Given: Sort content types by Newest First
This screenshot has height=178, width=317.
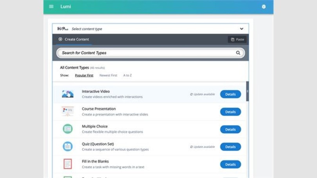Looking at the screenshot, I should [x=108, y=75].
